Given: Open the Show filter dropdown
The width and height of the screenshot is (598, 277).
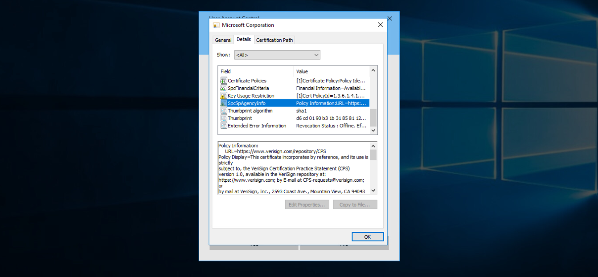Looking at the screenshot, I should (277, 55).
